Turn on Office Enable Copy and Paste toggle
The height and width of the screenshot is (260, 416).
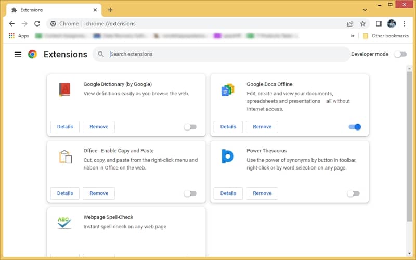coord(190,193)
